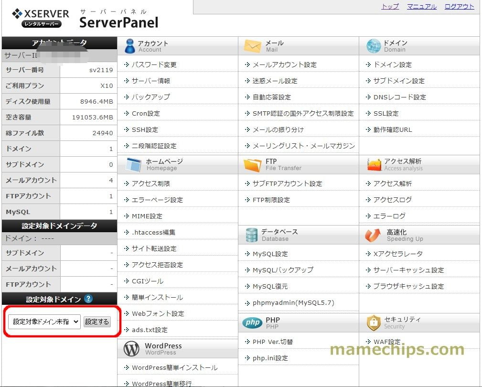Open MySQLバックアップ
This screenshot has height=387, width=482.
point(283,270)
